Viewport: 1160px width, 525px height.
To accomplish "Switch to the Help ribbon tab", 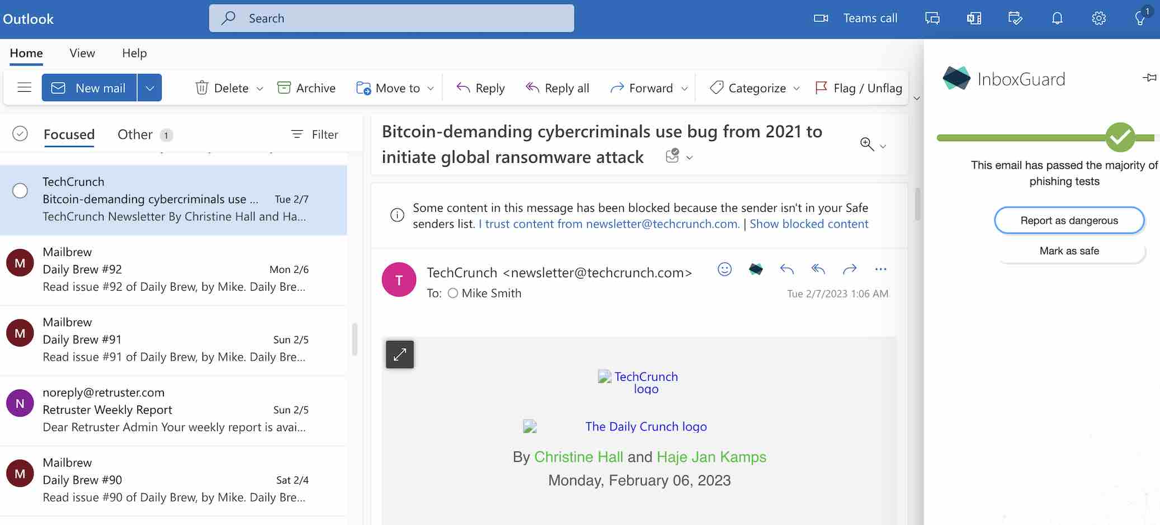I will (x=134, y=53).
